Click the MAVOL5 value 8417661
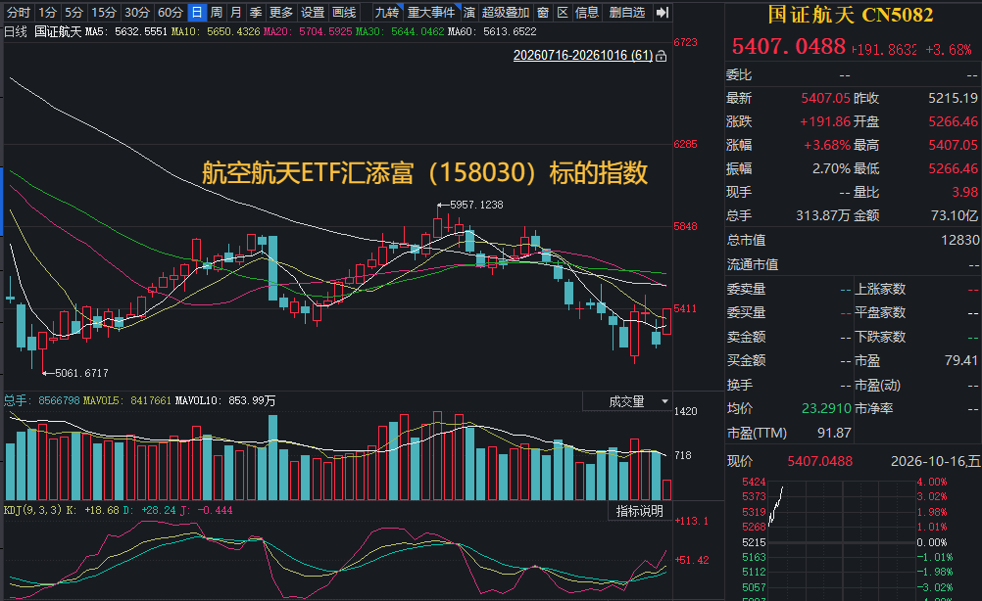This screenshot has height=601, width=982. 150,400
